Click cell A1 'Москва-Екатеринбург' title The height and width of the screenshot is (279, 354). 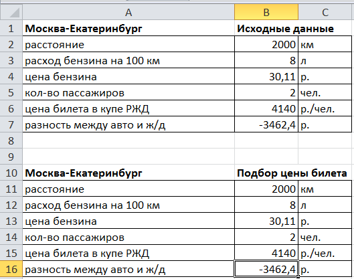[84, 29]
